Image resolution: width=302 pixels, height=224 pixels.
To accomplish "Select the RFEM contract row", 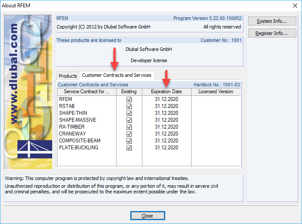I will point(149,99).
